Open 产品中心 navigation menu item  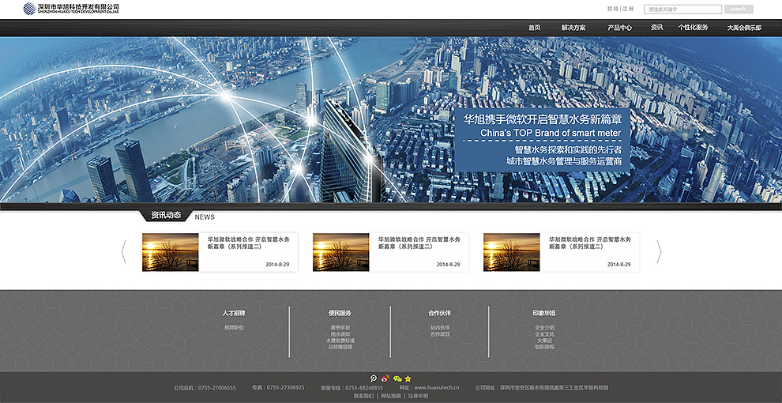tap(620, 28)
